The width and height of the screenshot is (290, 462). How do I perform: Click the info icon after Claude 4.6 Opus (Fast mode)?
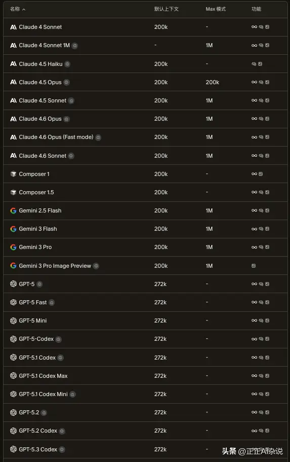click(x=98, y=137)
